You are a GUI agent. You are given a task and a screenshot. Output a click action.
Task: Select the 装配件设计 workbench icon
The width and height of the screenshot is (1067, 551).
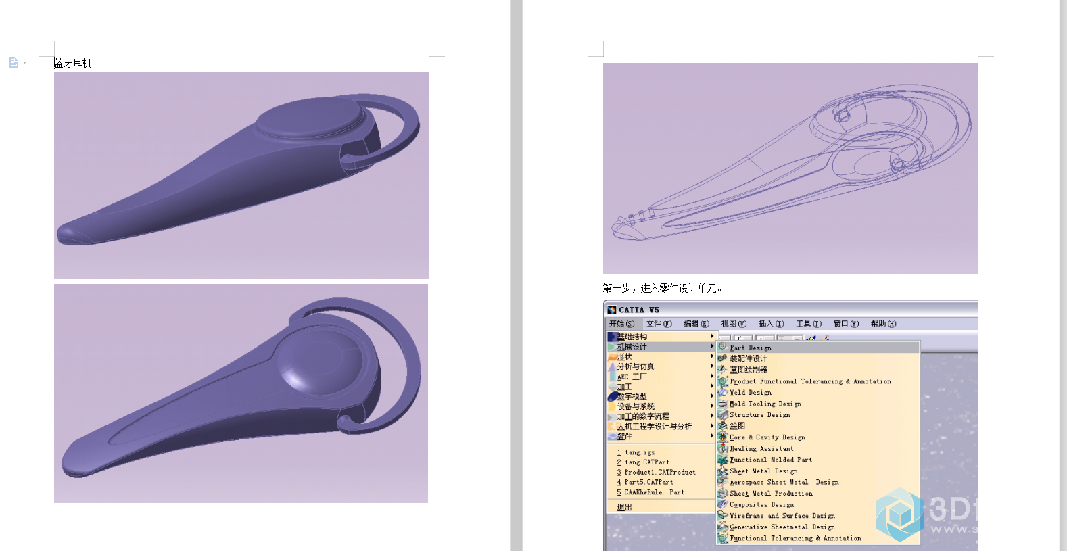click(x=722, y=358)
